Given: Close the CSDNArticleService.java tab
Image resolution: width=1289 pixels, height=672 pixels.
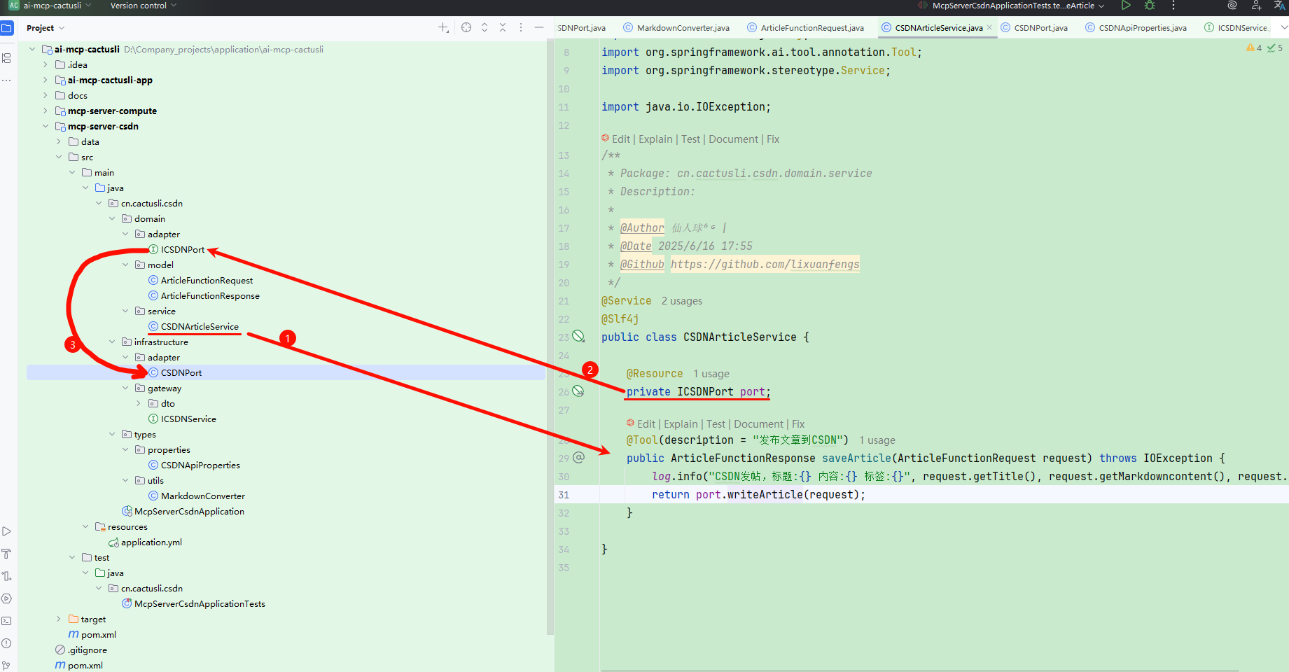Looking at the screenshot, I should click(989, 28).
